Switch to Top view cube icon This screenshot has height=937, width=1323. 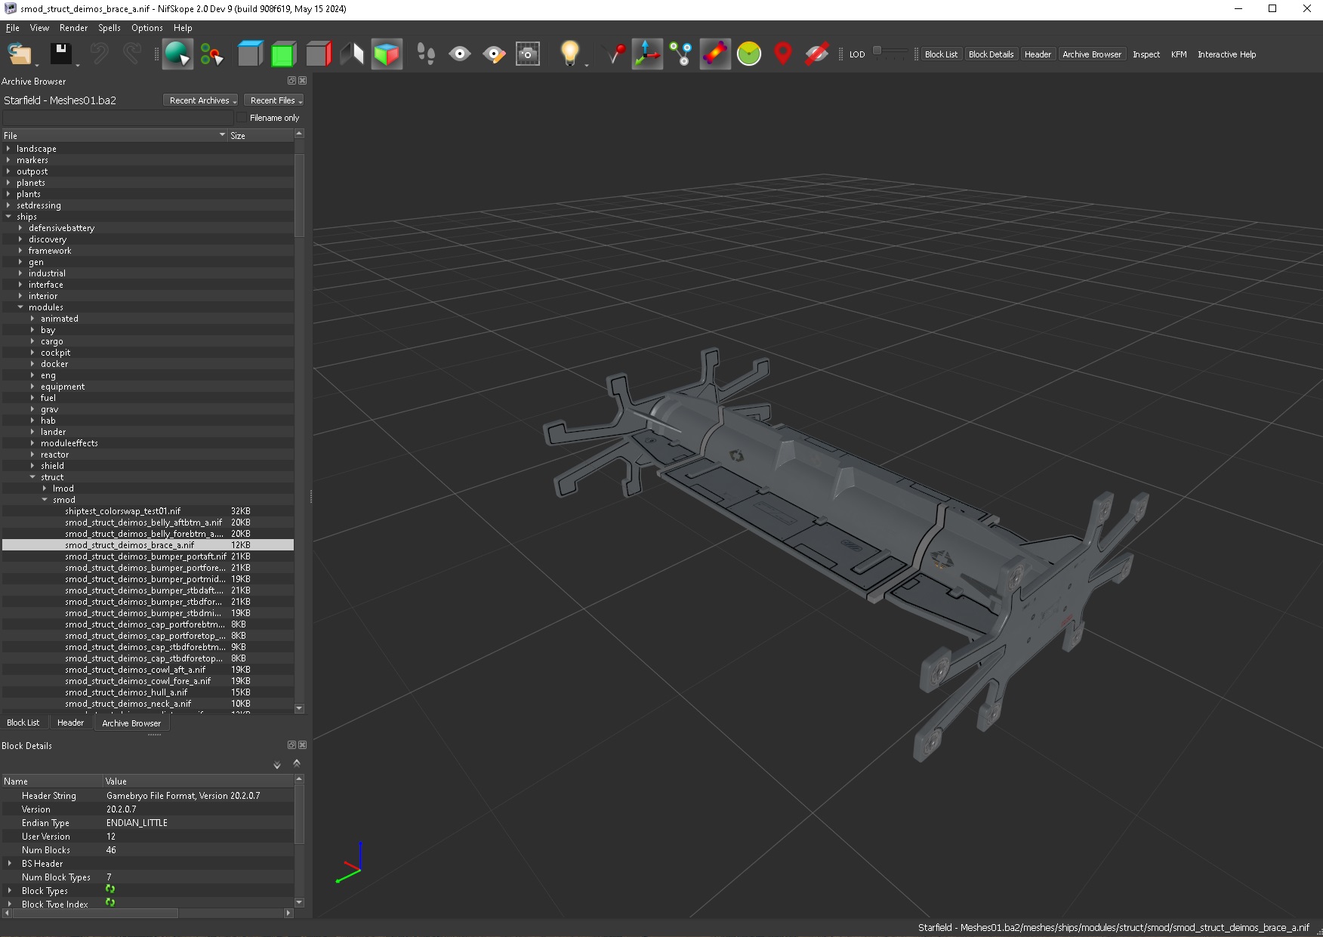(249, 54)
